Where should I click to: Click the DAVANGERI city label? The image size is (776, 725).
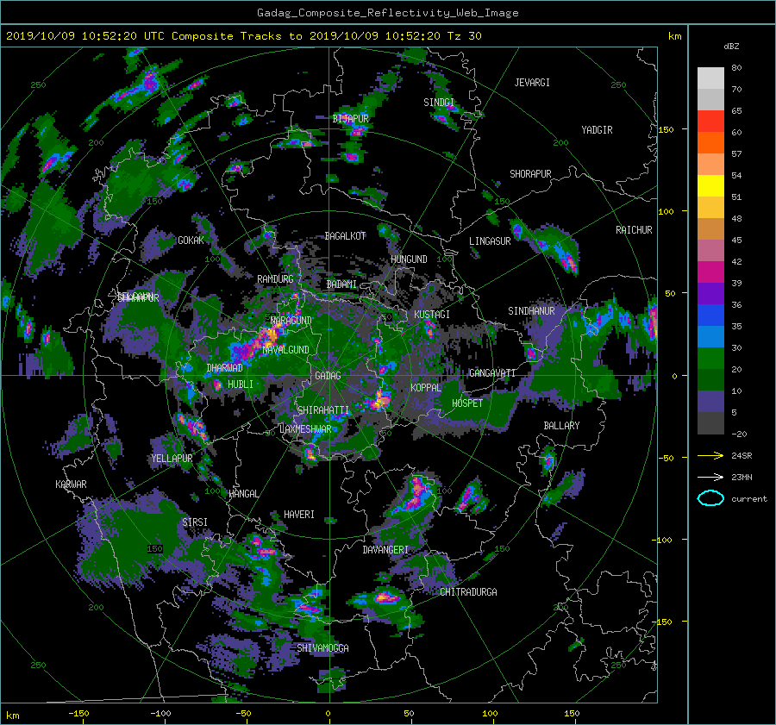[385, 550]
